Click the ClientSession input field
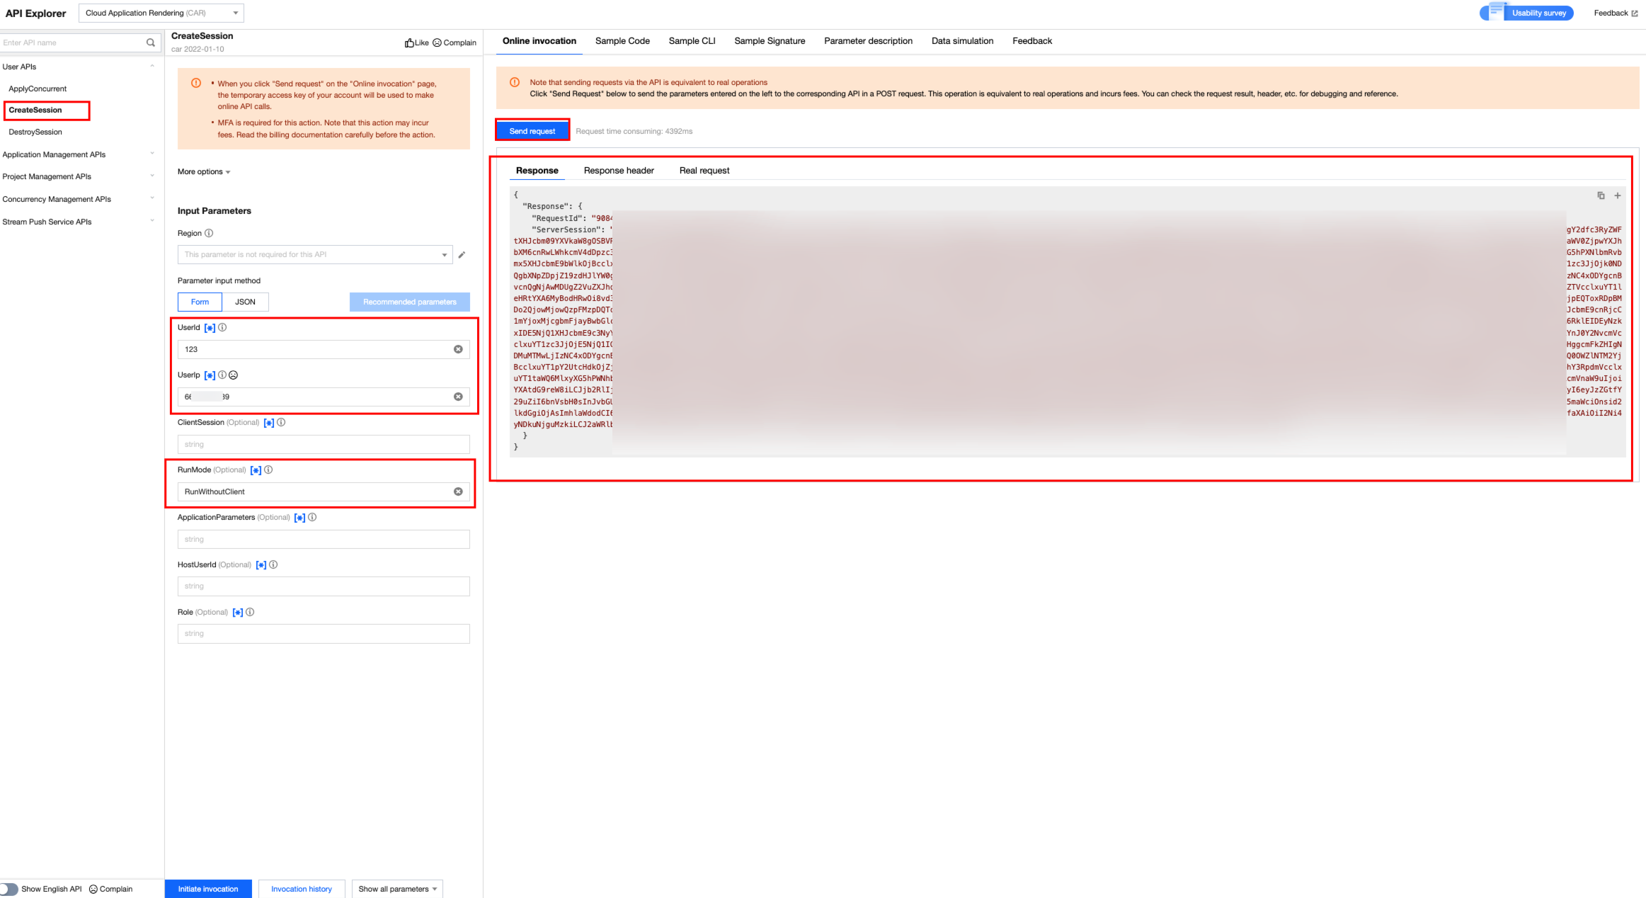The height and width of the screenshot is (898, 1646). tap(324, 444)
